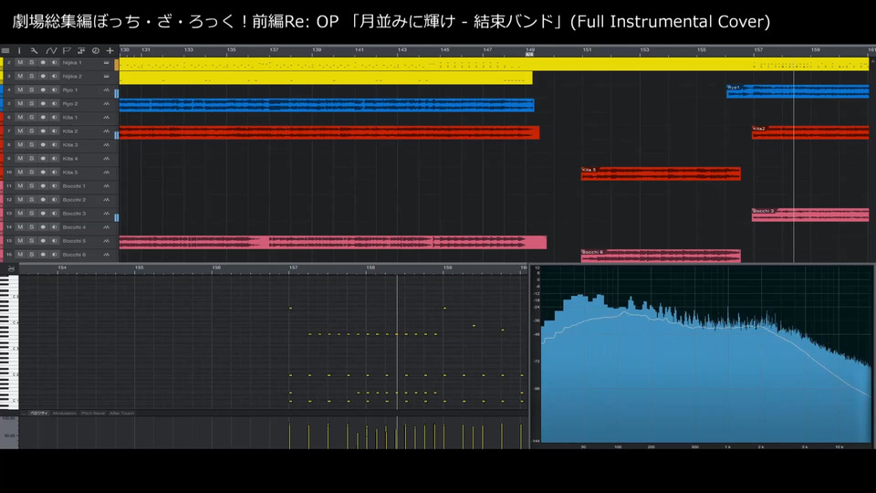The image size is (876, 493).
Task: Open the marker track flag icon
Action: pos(67,50)
